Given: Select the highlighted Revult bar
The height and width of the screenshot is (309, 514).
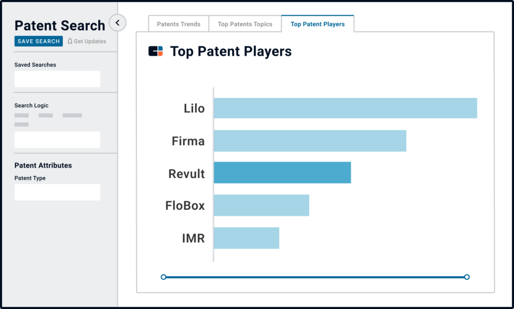Looking at the screenshot, I should coord(282,173).
